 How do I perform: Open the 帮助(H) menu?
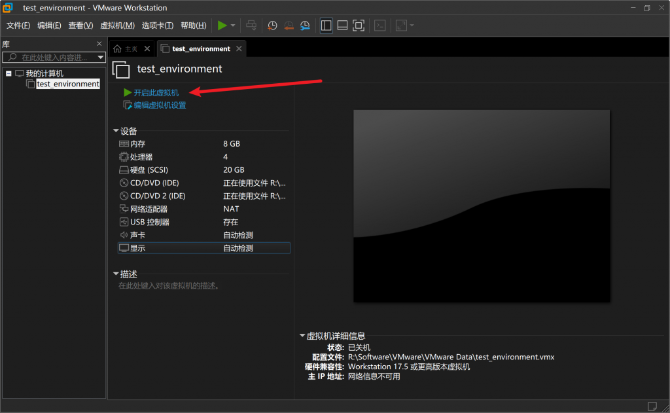[194, 26]
